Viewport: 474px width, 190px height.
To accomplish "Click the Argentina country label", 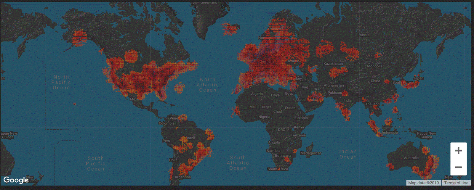I will point(182,177).
